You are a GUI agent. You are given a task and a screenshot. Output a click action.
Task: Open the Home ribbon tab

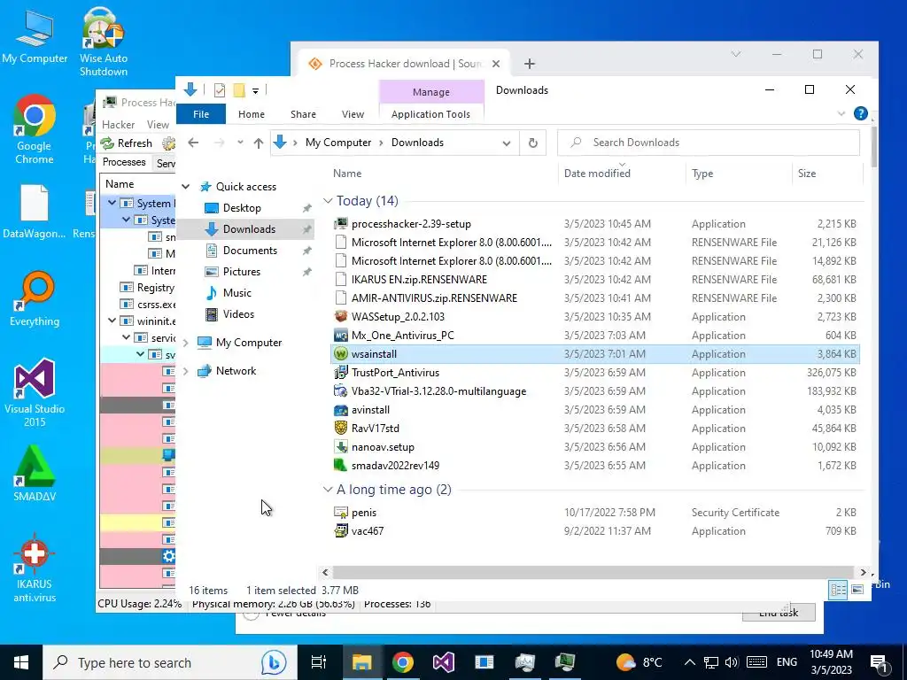click(x=251, y=114)
